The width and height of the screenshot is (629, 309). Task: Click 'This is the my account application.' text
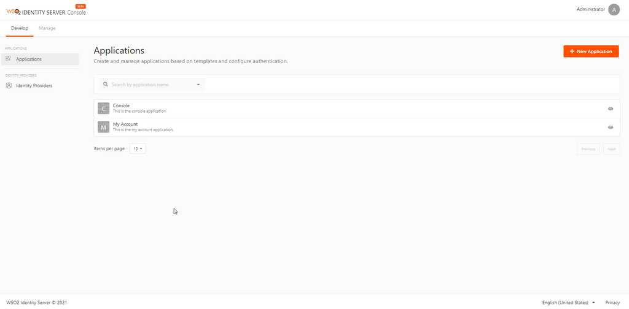click(x=143, y=130)
